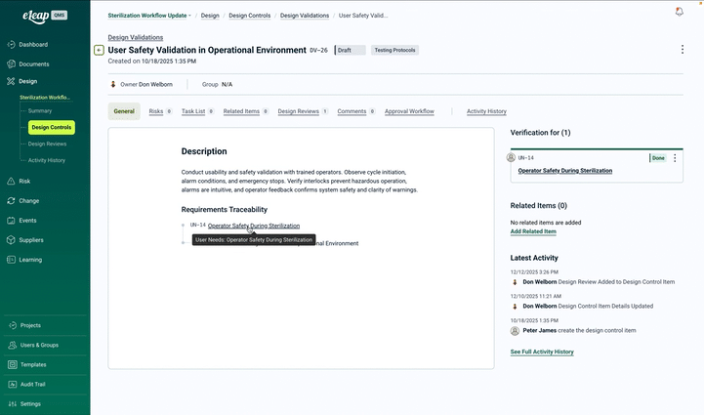This screenshot has width=704, height=415.
Task: Click the Settings sliders icon
Action: 13,404
